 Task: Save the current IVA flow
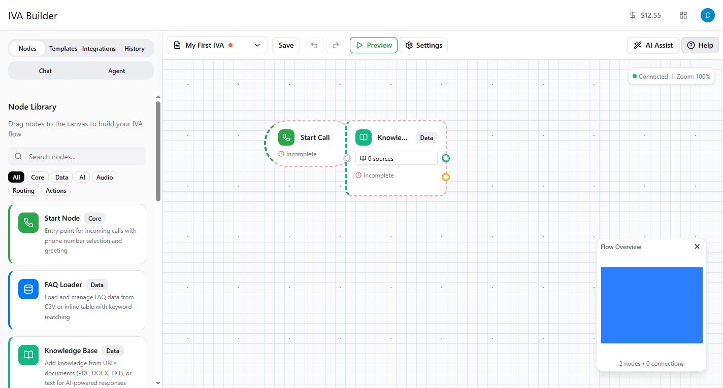[286, 45]
